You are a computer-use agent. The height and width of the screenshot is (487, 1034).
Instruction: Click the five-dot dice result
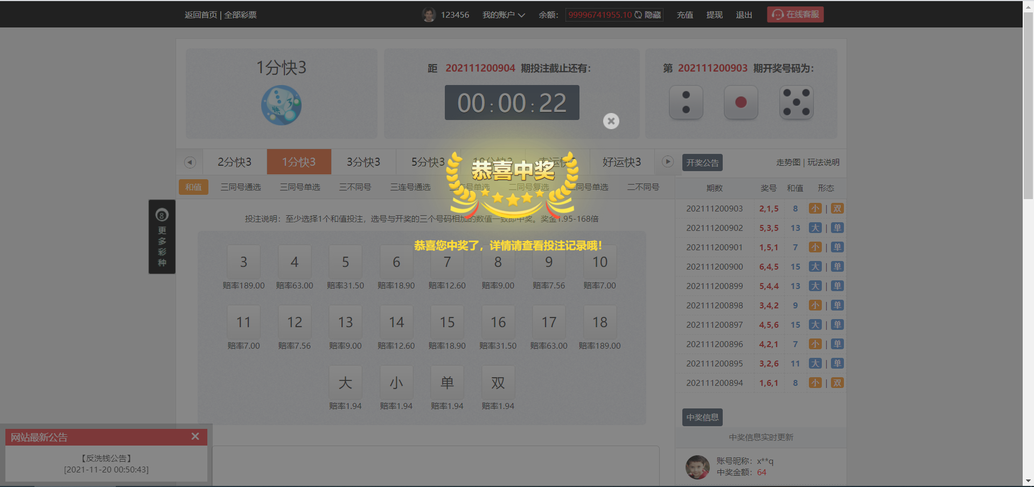796,102
